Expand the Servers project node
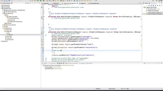The image size is (163, 91). tap(1, 41)
